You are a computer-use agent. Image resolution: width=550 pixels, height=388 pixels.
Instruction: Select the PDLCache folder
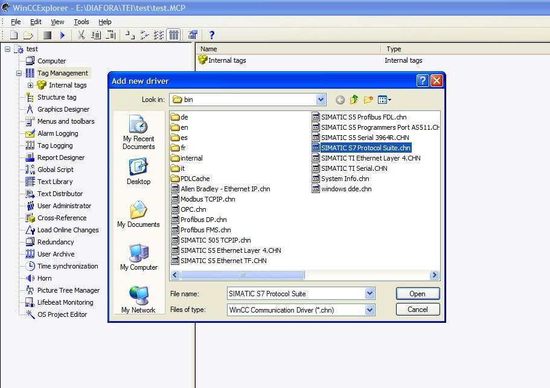click(190, 179)
